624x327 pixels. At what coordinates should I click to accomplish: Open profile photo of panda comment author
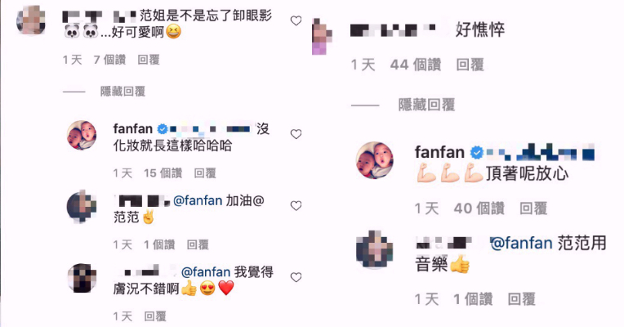[31, 20]
